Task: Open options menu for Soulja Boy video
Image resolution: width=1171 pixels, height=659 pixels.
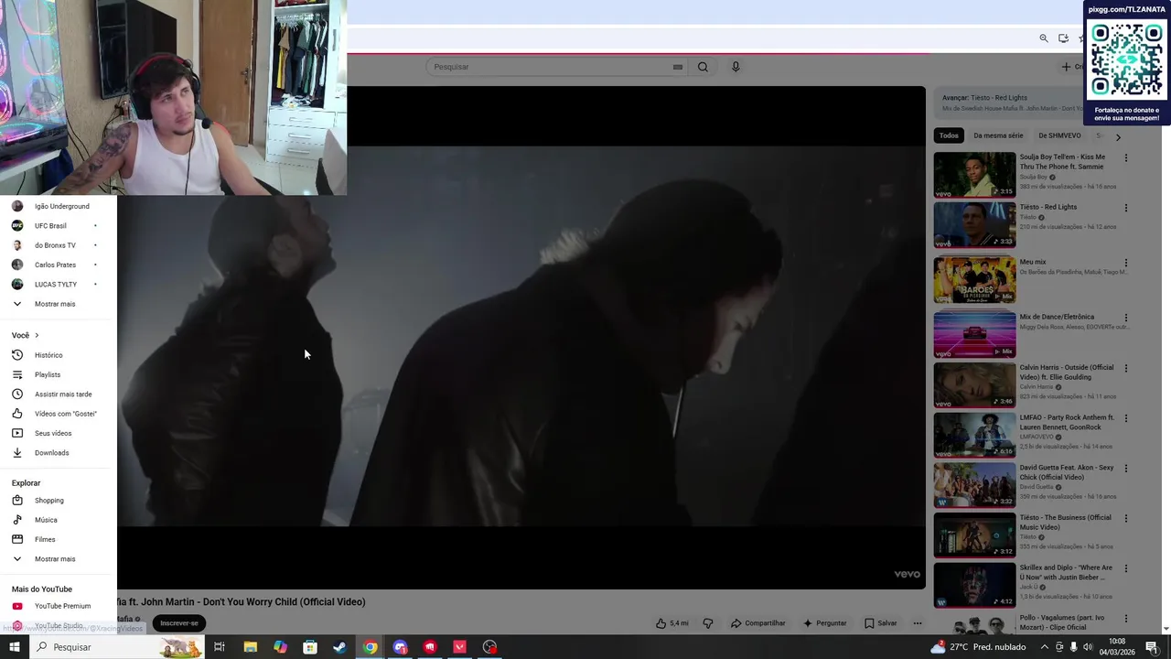Action: coord(1126,157)
